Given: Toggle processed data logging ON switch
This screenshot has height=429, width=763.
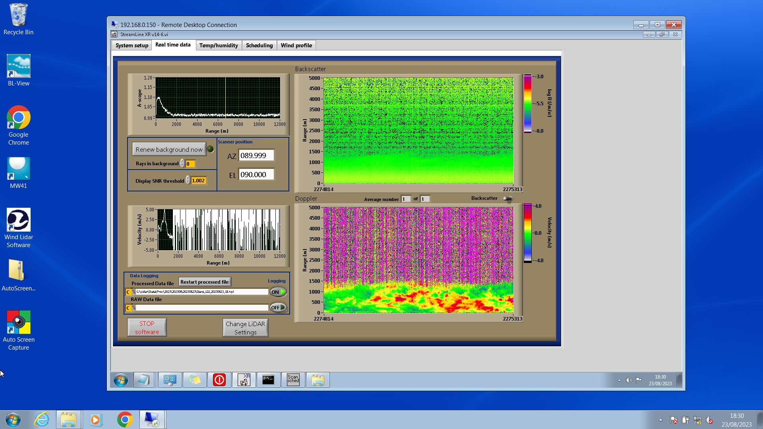Looking at the screenshot, I should [x=278, y=292].
